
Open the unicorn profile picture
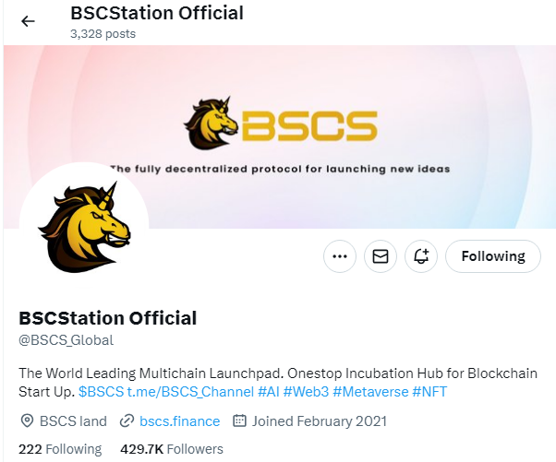point(83,226)
